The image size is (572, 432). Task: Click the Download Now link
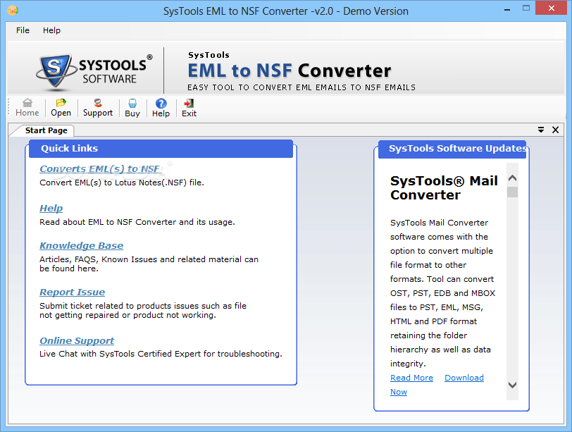point(464,378)
